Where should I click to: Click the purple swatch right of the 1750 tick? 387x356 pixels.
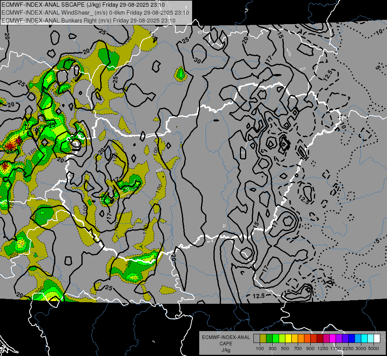click(339, 339)
